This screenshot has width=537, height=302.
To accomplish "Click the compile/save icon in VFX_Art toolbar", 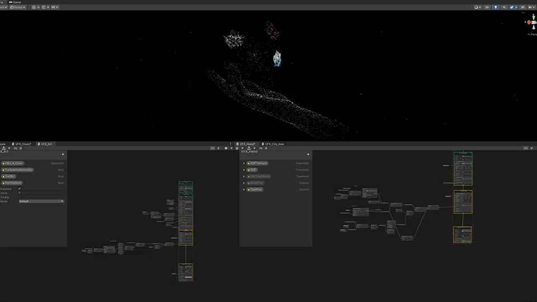I will tap(3, 148).
